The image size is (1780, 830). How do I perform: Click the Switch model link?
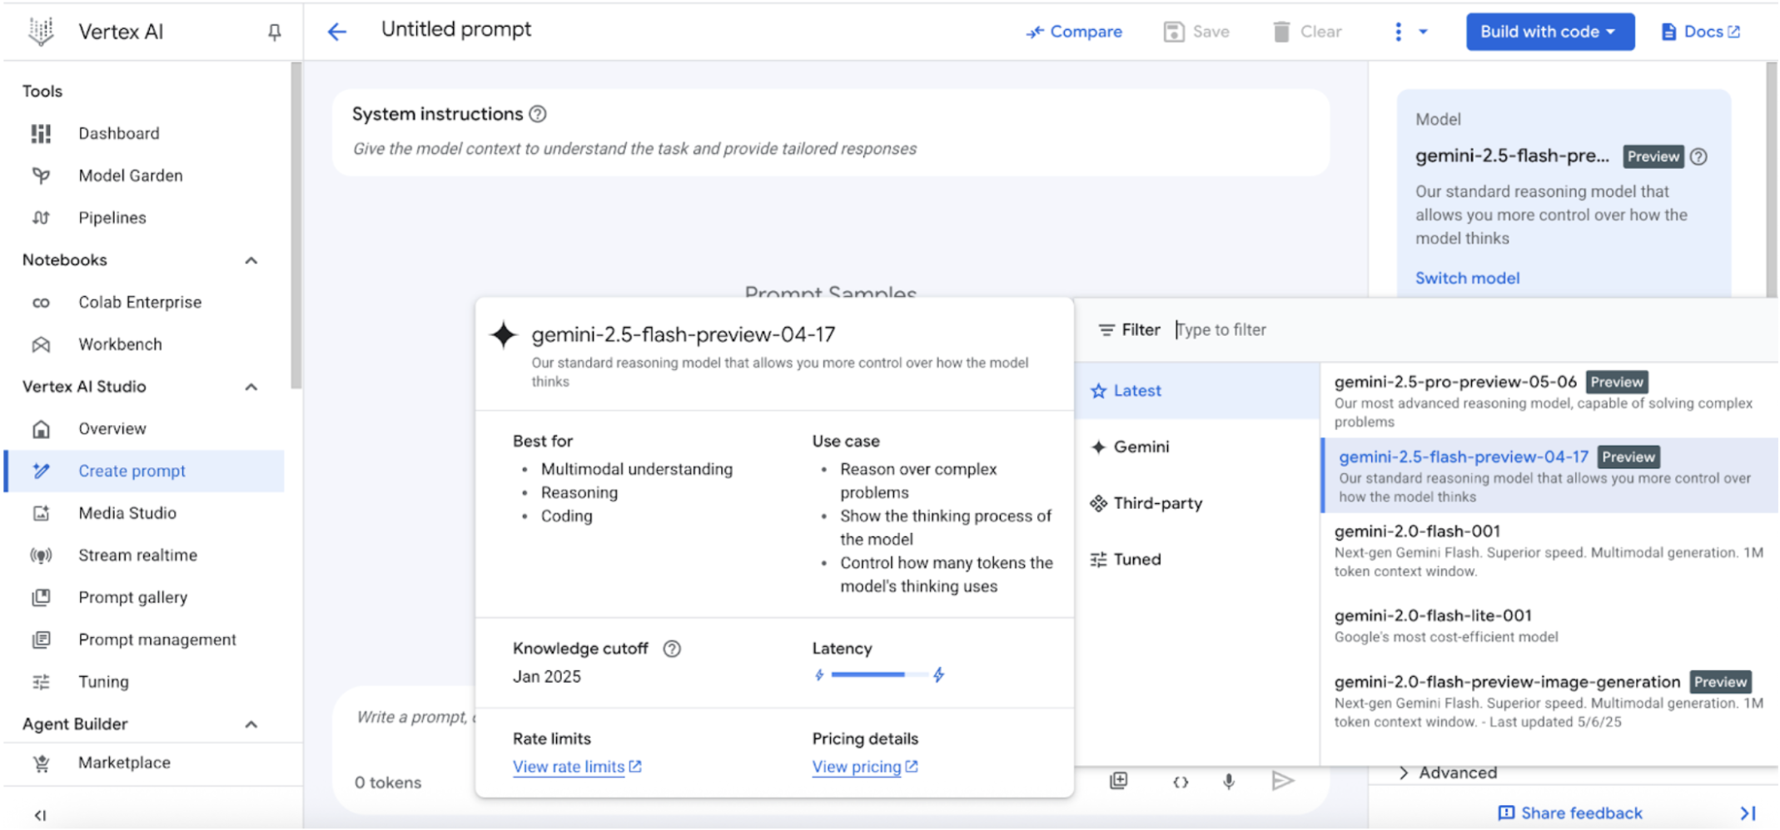pos(1467,279)
